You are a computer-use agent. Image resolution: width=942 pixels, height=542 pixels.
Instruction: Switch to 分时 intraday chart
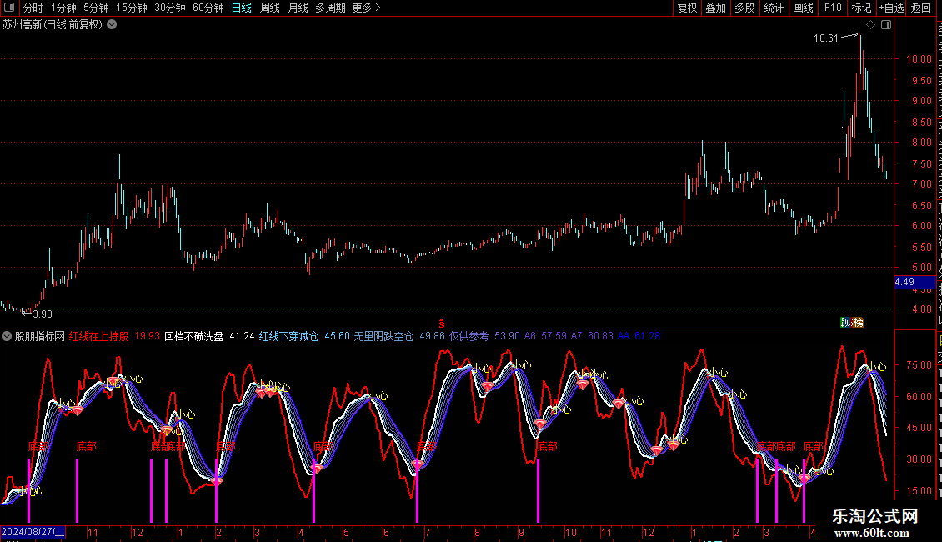coord(33,8)
